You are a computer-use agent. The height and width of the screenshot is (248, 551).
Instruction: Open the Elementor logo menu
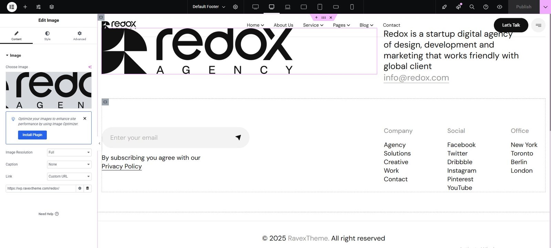12,7
